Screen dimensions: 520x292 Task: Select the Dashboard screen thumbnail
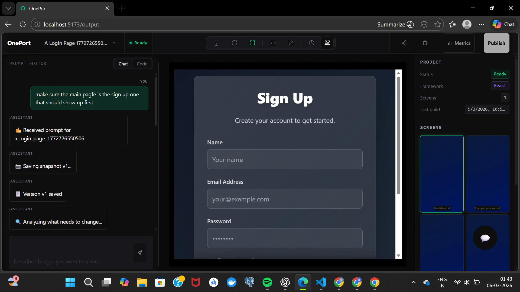point(442,174)
